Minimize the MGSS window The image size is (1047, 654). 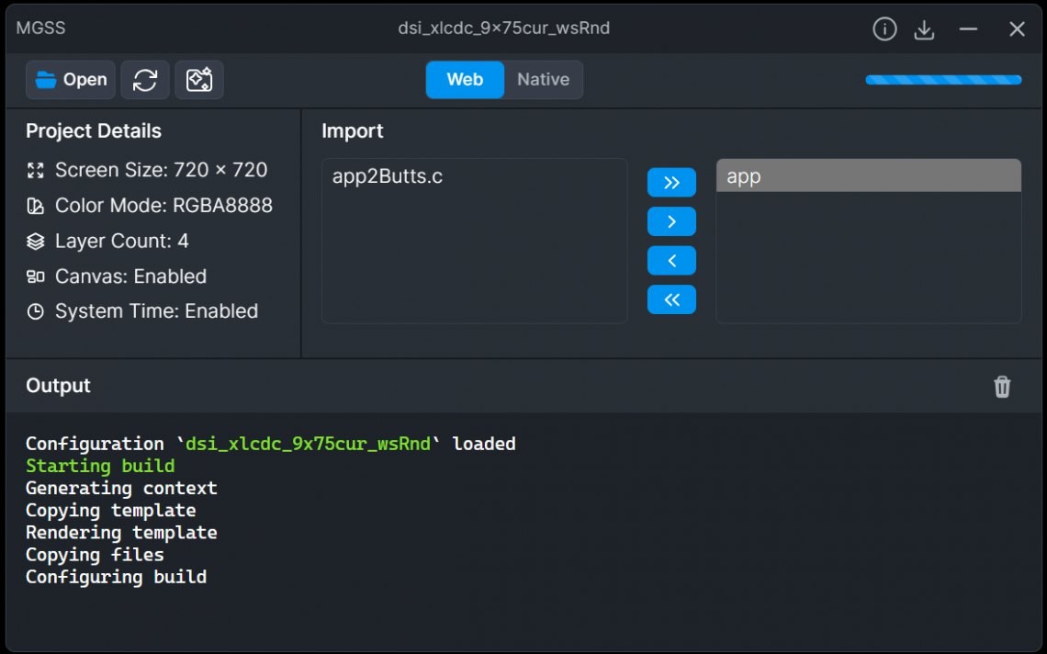pos(968,29)
